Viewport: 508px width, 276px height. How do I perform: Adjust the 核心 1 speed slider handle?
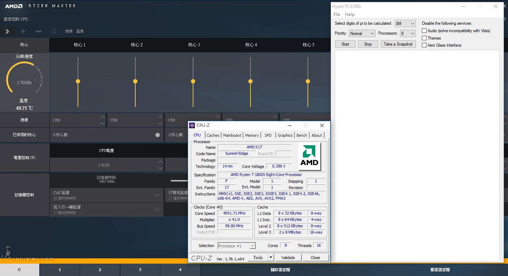[x=78, y=81]
